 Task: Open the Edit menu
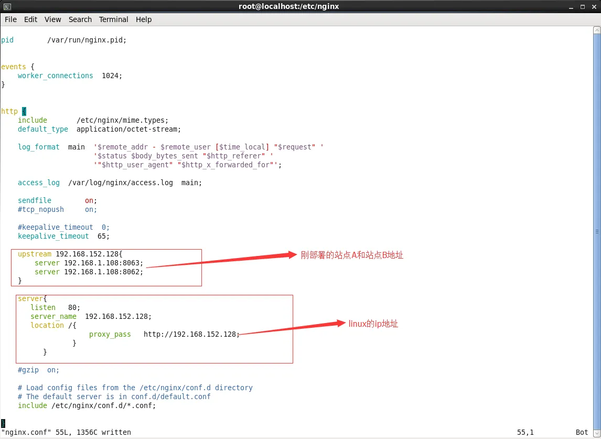tap(31, 19)
